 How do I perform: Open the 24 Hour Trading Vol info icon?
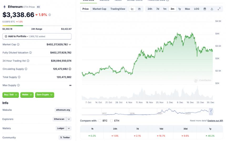coord(28,61)
